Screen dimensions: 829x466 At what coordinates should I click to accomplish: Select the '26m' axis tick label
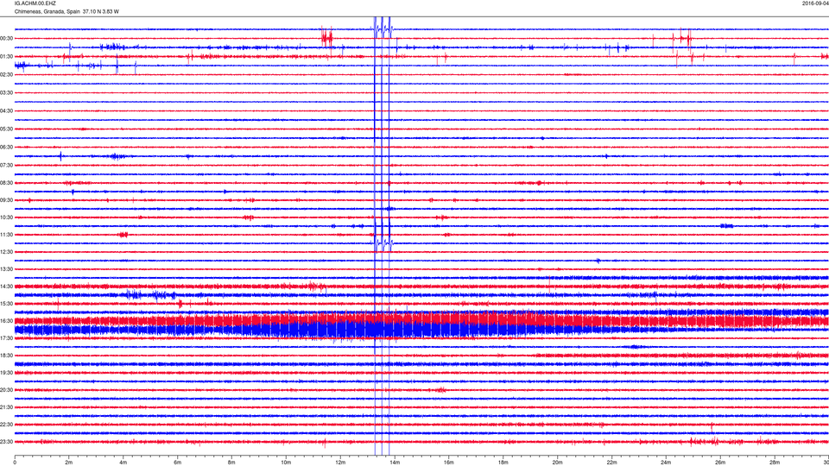pos(720,463)
